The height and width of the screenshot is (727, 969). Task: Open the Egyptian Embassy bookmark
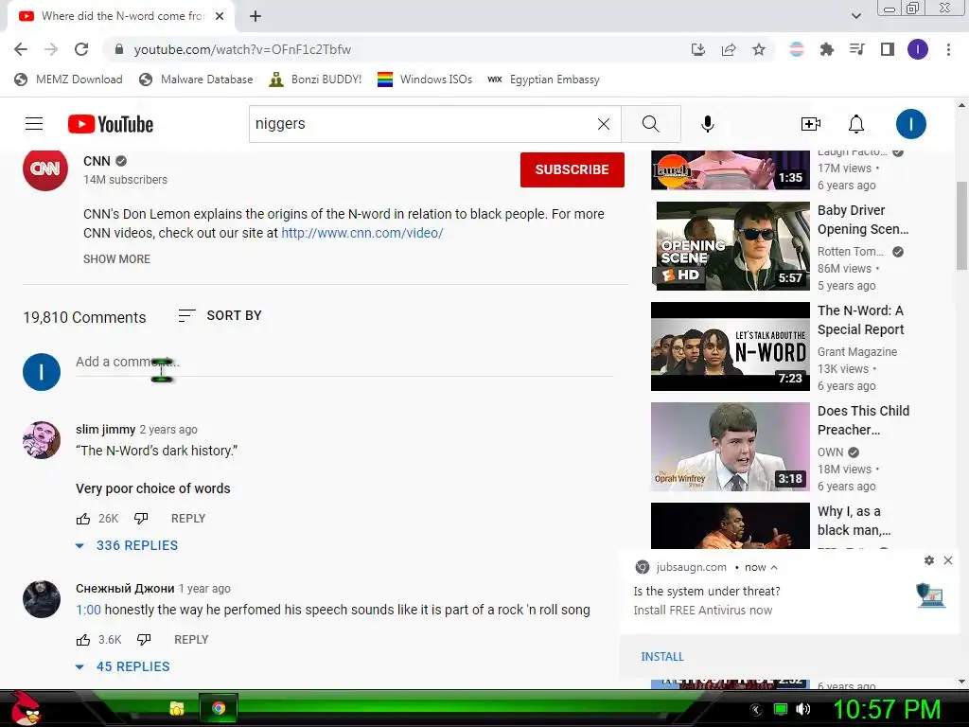(x=544, y=80)
